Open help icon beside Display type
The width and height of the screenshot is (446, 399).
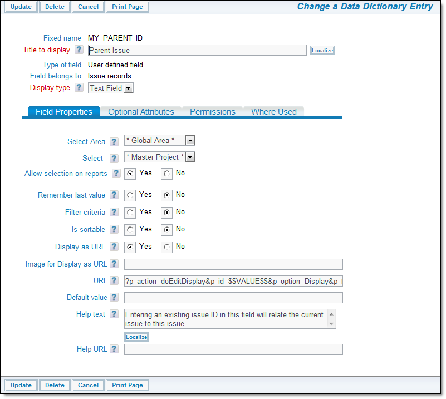[79, 88]
